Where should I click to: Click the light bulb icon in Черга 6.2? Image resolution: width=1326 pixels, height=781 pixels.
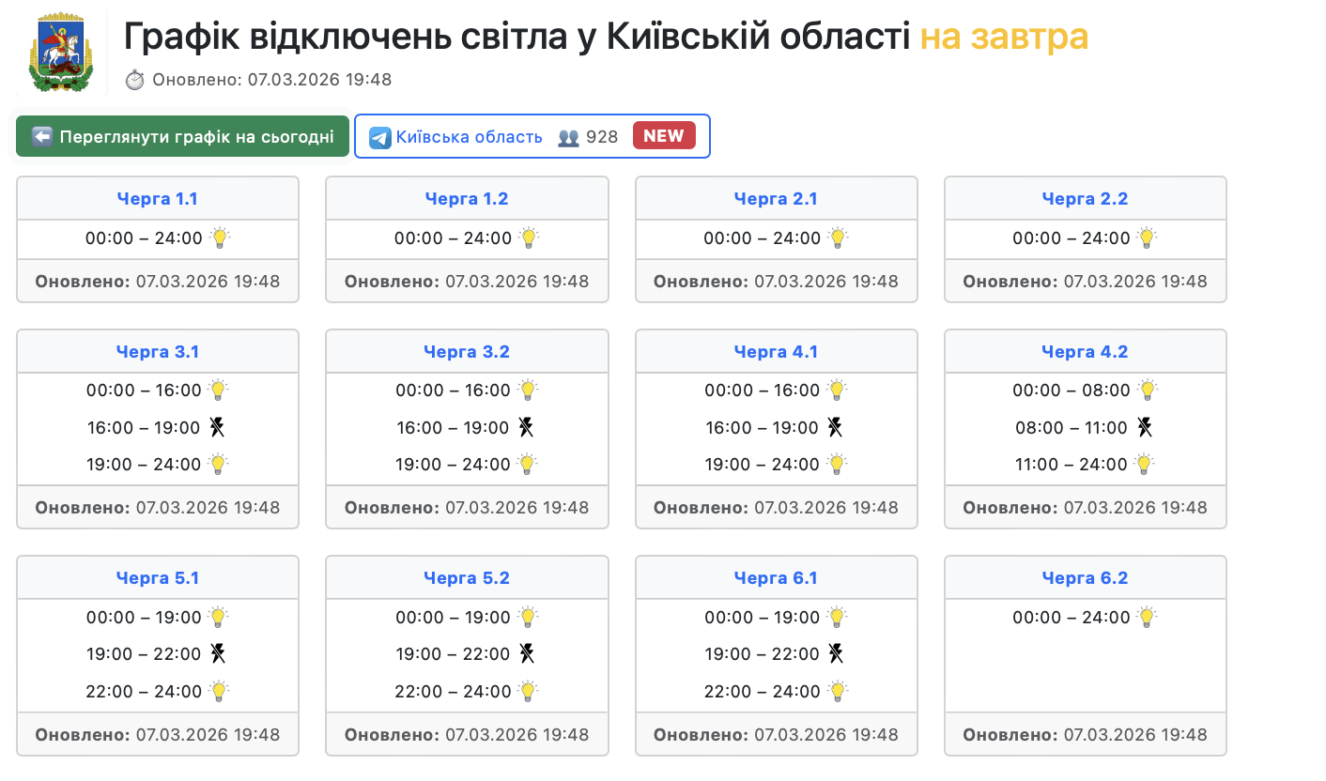coord(1146,617)
